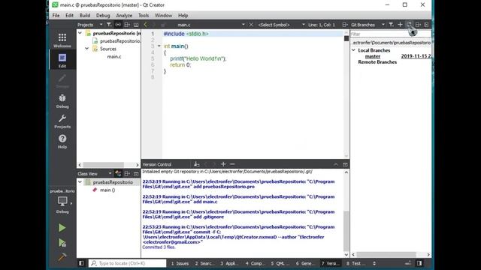Add a new Git branch
The image size is (481, 270).
coord(400,25)
